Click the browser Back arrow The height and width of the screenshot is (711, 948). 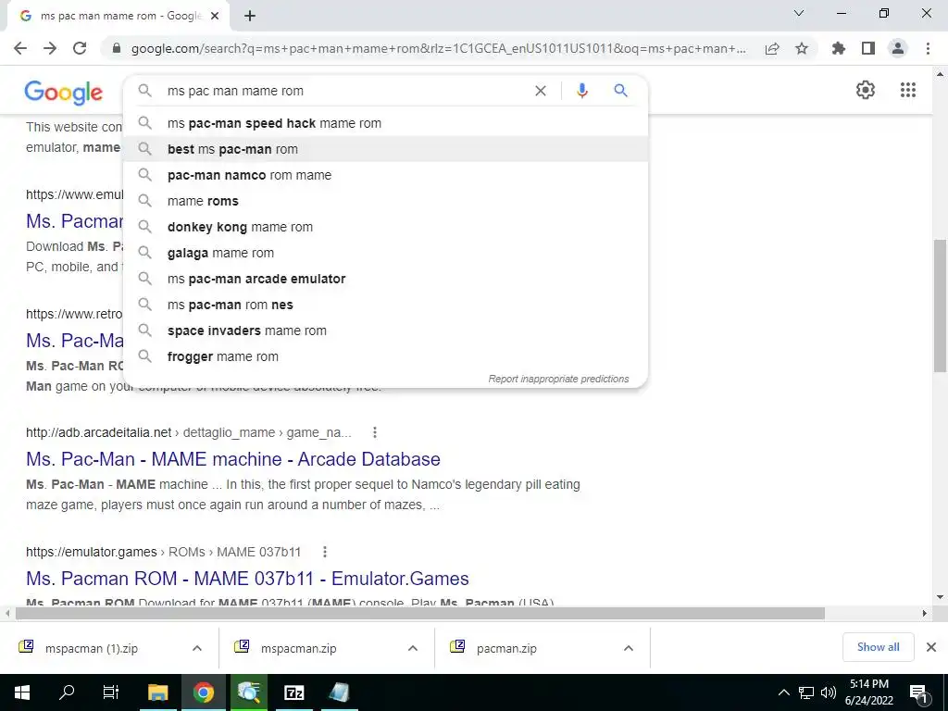tap(20, 48)
